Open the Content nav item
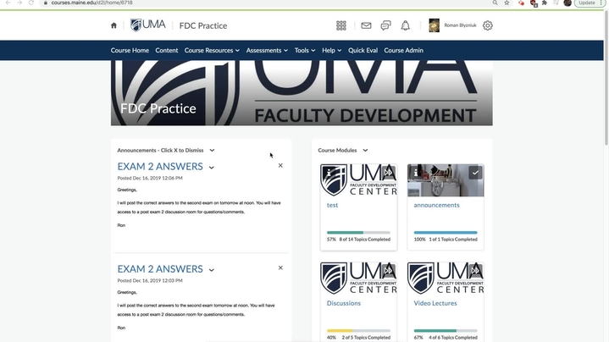The image size is (609, 342). tap(167, 51)
